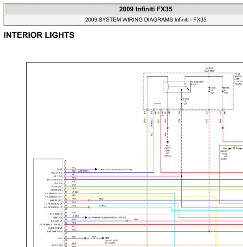Screen dimensions: 243x247
Task: Click the 'DR SW (RL)' pin label
Action: pos(56,190)
